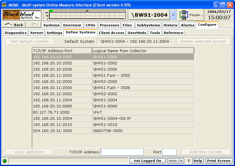Toggle Hints On button
Viewport: 235px width, 166px height.
pos(175,161)
